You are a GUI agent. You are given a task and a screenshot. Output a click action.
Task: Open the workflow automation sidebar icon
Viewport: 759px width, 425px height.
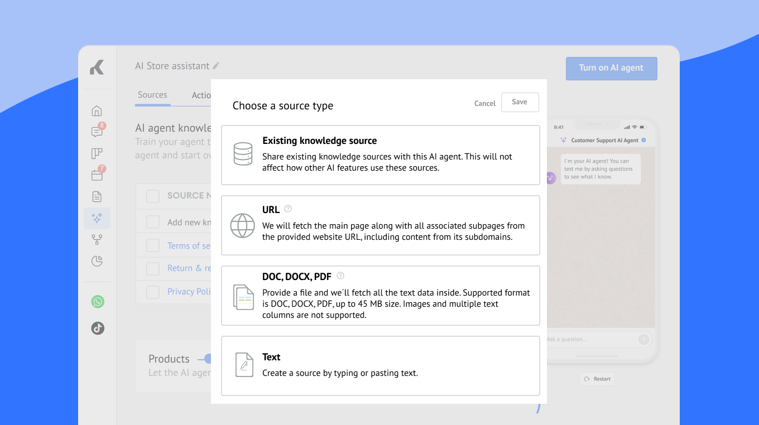click(97, 239)
